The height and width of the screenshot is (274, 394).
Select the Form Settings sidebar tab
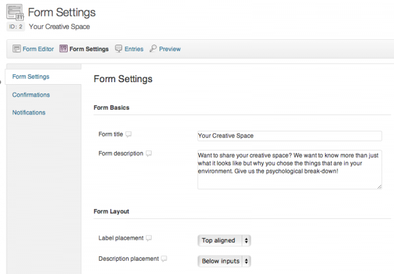(x=31, y=77)
